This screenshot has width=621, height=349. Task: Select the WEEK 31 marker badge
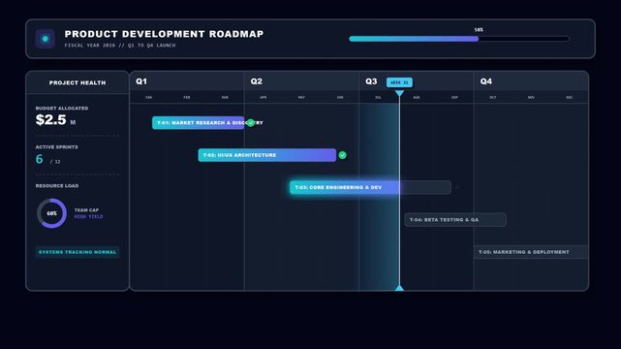point(399,82)
